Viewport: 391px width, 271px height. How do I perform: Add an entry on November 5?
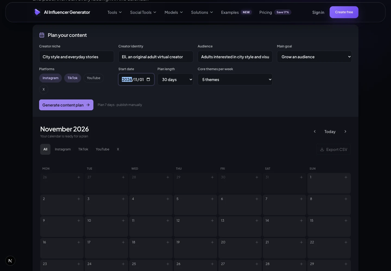tap(212, 199)
